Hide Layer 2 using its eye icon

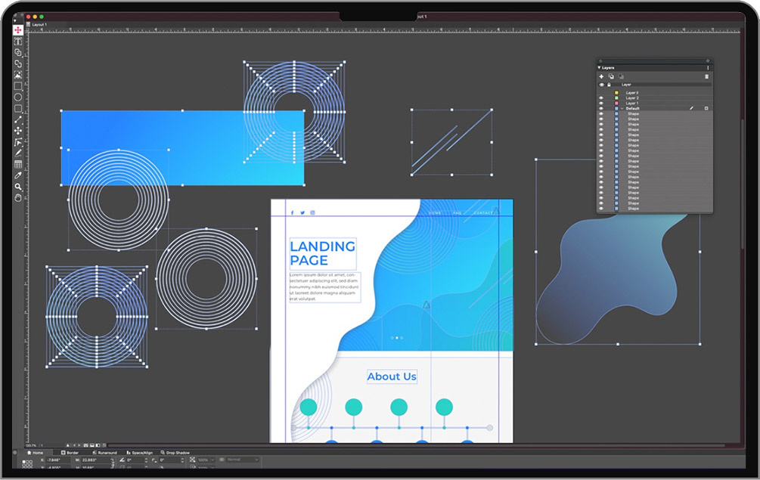pyautogui.click(x=602, y=98)
